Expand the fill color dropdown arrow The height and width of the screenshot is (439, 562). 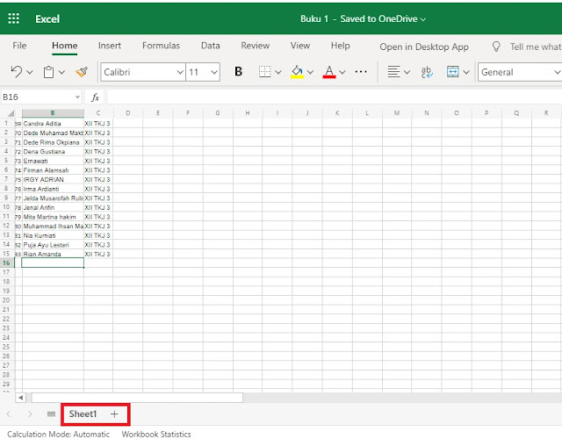point(310,72)
